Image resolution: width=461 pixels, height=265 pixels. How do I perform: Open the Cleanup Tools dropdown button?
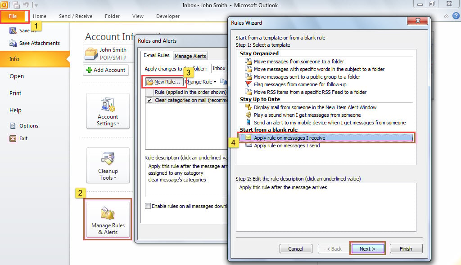pyautogui.click(x=108, y=166)
